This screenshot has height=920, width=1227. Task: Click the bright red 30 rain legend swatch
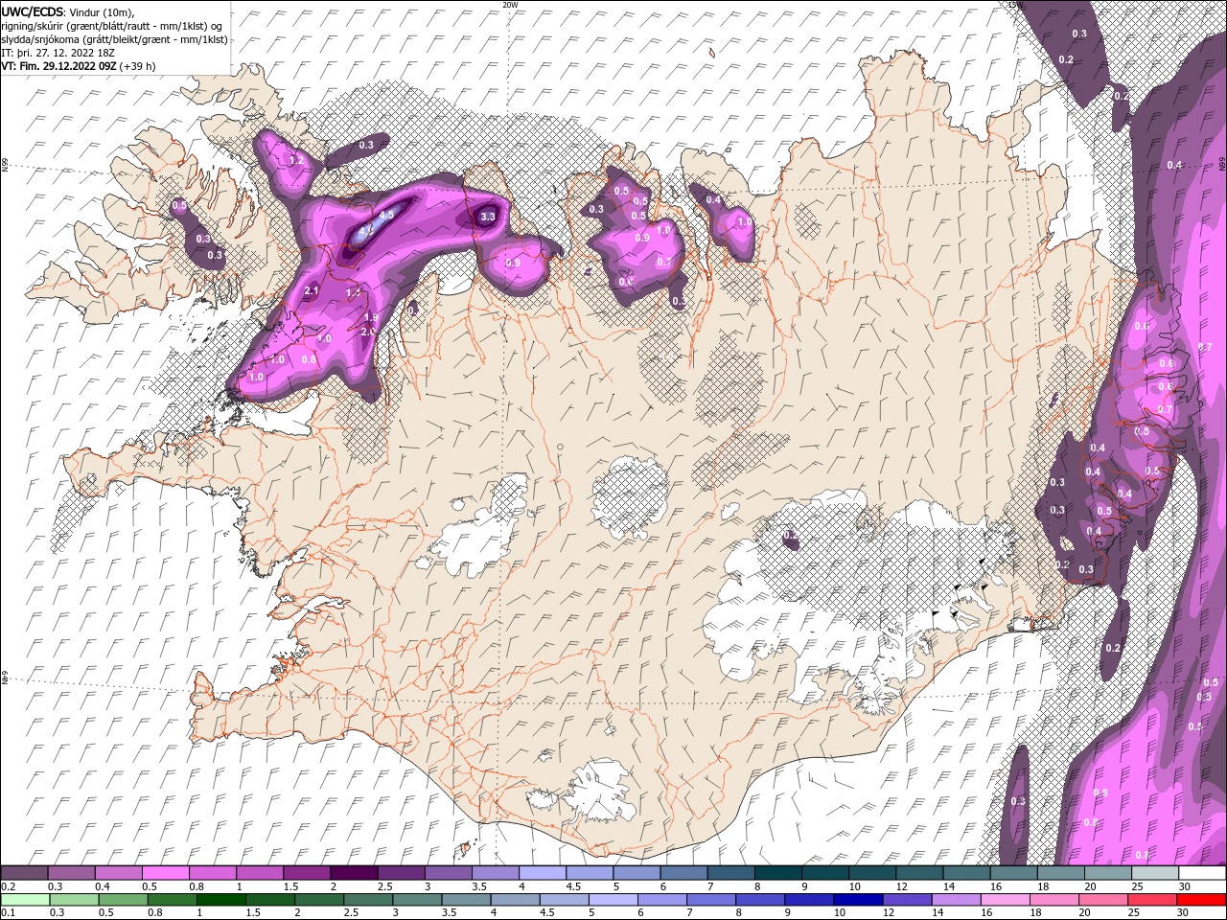1201,900
